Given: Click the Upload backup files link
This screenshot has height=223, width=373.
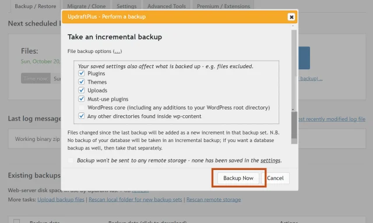Looking at the screenshot, I should click(x=61, y=200).
